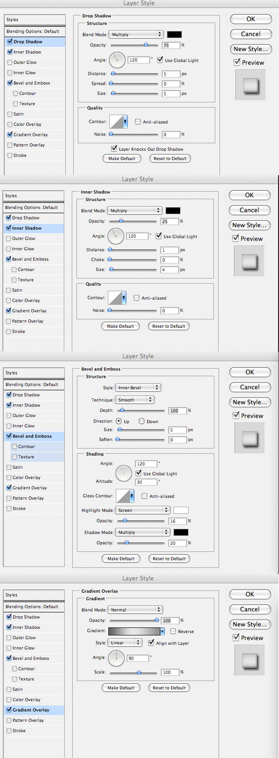Open the Shadow Mode Multiply dropdown
The image size is (279, 758).
(143, 532)
